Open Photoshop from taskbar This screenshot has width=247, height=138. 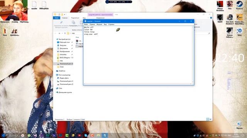click(61, 135)
